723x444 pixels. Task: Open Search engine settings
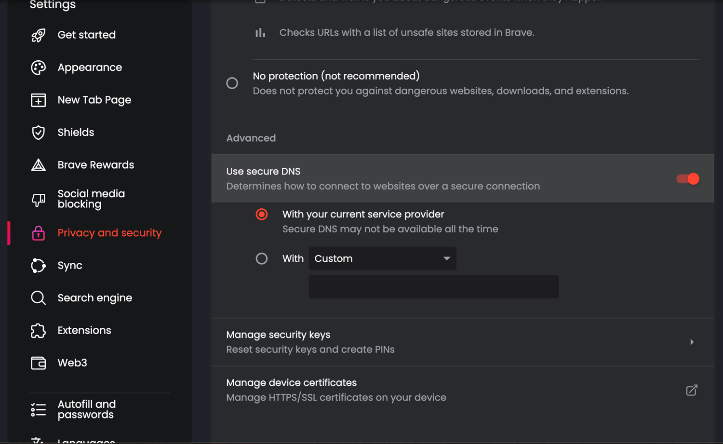tap(95, 298)
